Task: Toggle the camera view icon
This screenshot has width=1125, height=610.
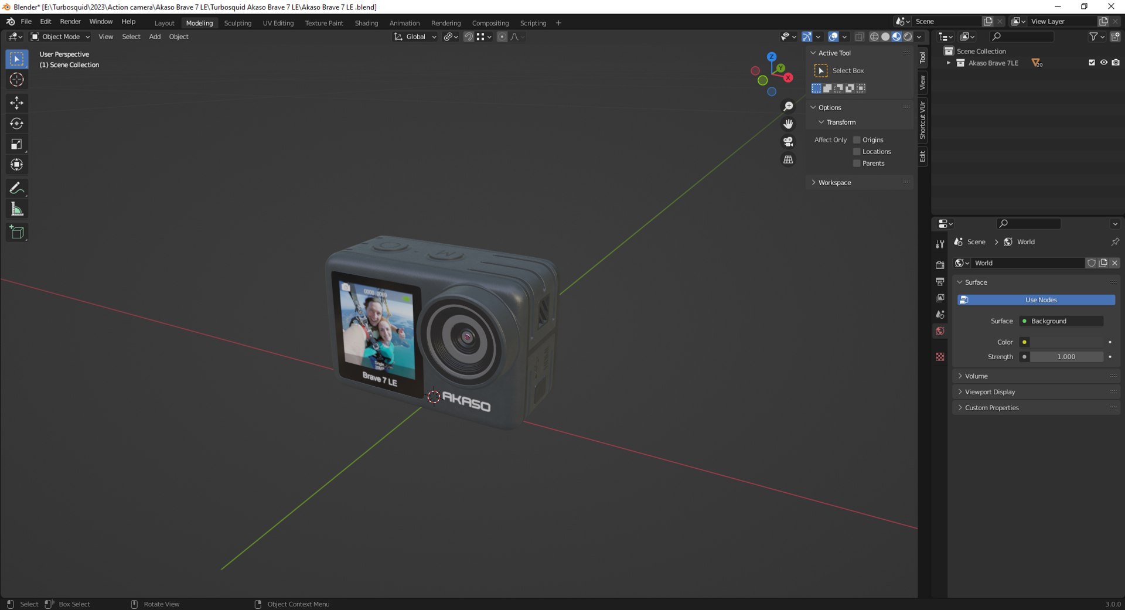Action: (x=788, y=142)
